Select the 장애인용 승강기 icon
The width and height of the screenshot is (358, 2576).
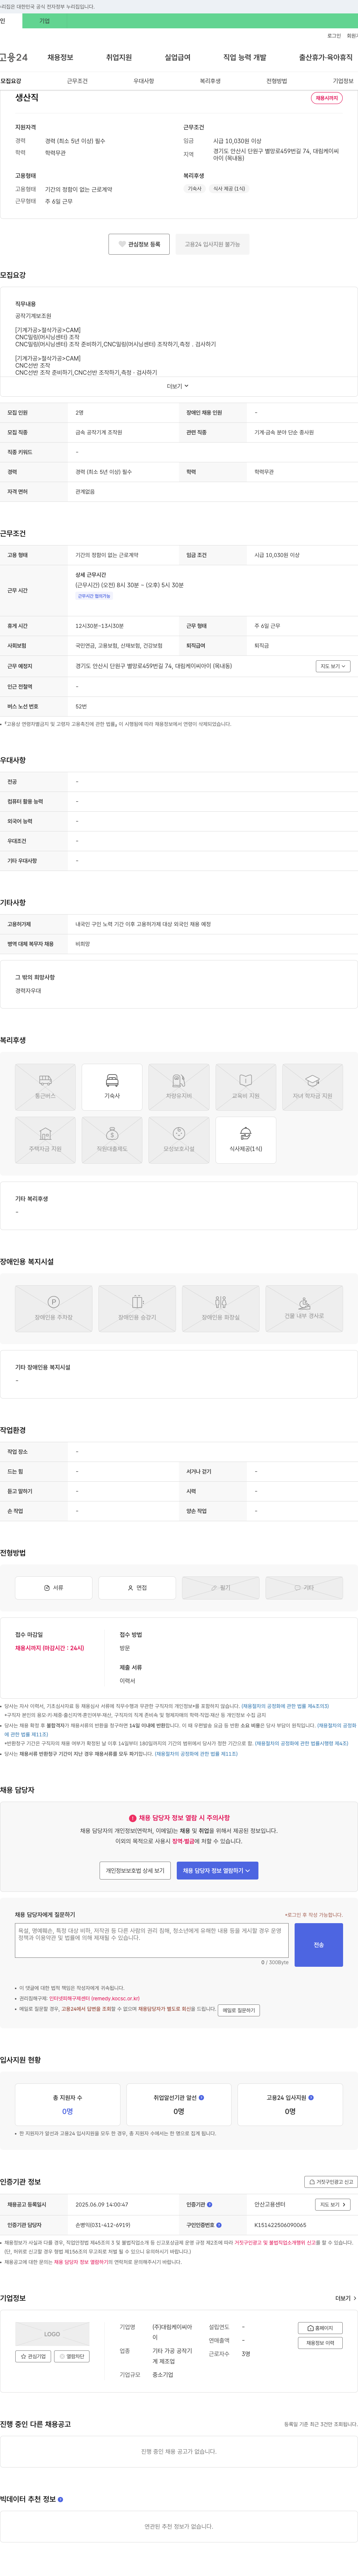[137, 1309]
